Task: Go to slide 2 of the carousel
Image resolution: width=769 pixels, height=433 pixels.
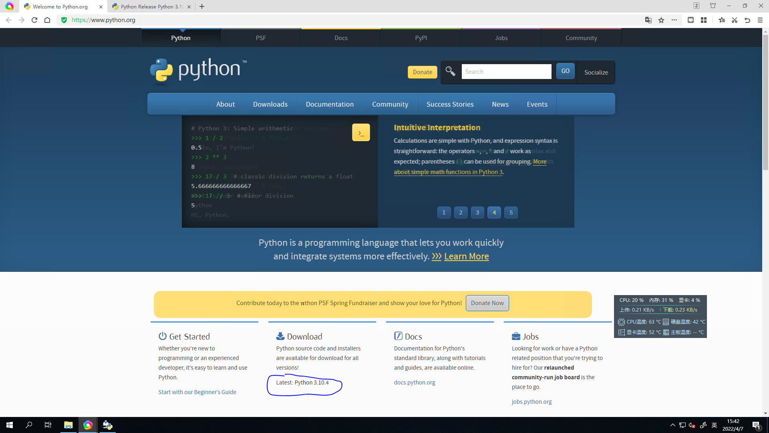Action: pos(461,212)
